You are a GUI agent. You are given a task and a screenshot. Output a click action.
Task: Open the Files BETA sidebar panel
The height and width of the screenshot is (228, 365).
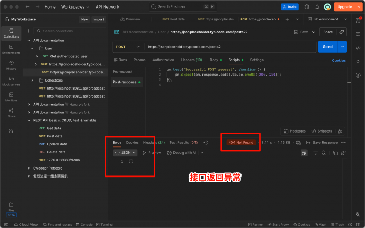tap(11, 209)
